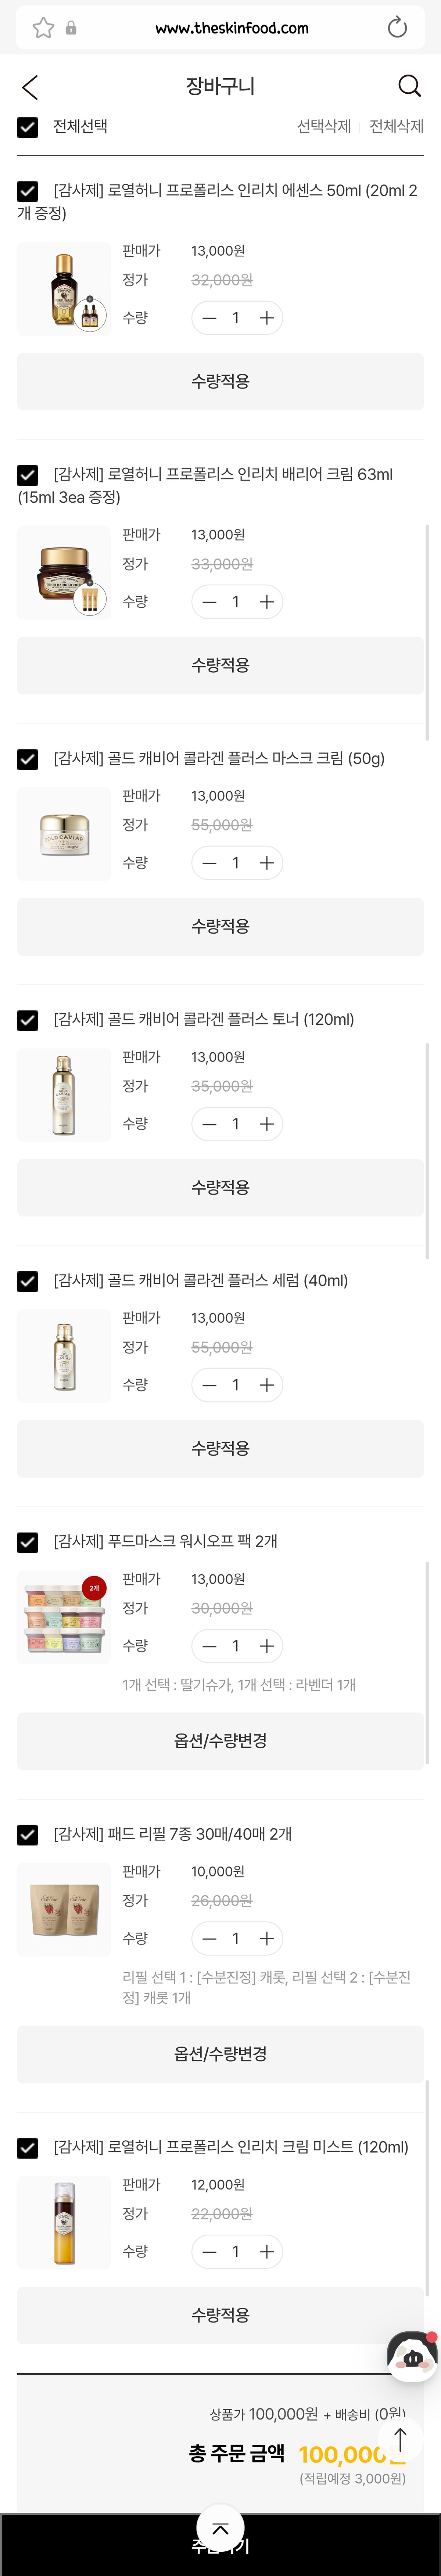The height and width of the screenshot is (2576, 441).
Task: Open 옵션/수량변경 for 푸드마스크 워시오프 팩
Action: coord(220,1741)
